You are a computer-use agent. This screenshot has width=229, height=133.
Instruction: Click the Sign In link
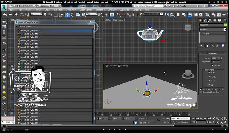point(183,6)
